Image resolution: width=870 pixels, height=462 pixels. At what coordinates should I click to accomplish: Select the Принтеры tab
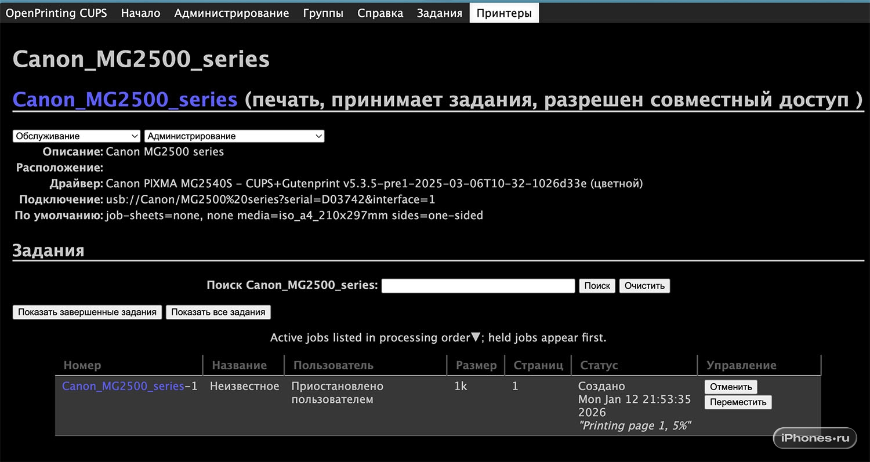click(504, 13)
